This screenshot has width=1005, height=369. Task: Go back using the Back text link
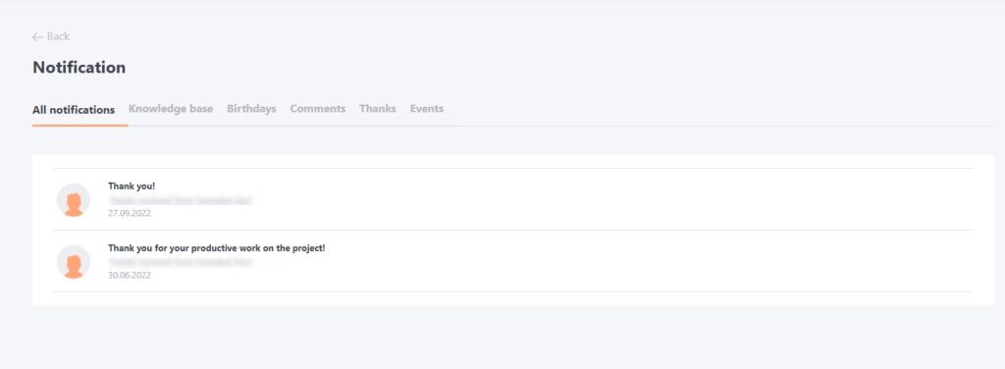pyautogui.click(x=58, y=36)
